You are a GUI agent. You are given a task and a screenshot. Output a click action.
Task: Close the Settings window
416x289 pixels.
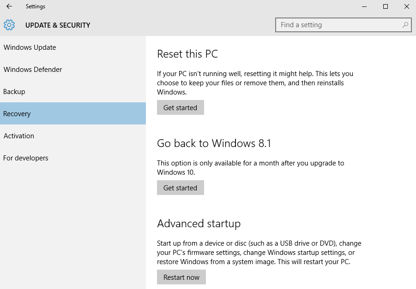click(406, 6)
